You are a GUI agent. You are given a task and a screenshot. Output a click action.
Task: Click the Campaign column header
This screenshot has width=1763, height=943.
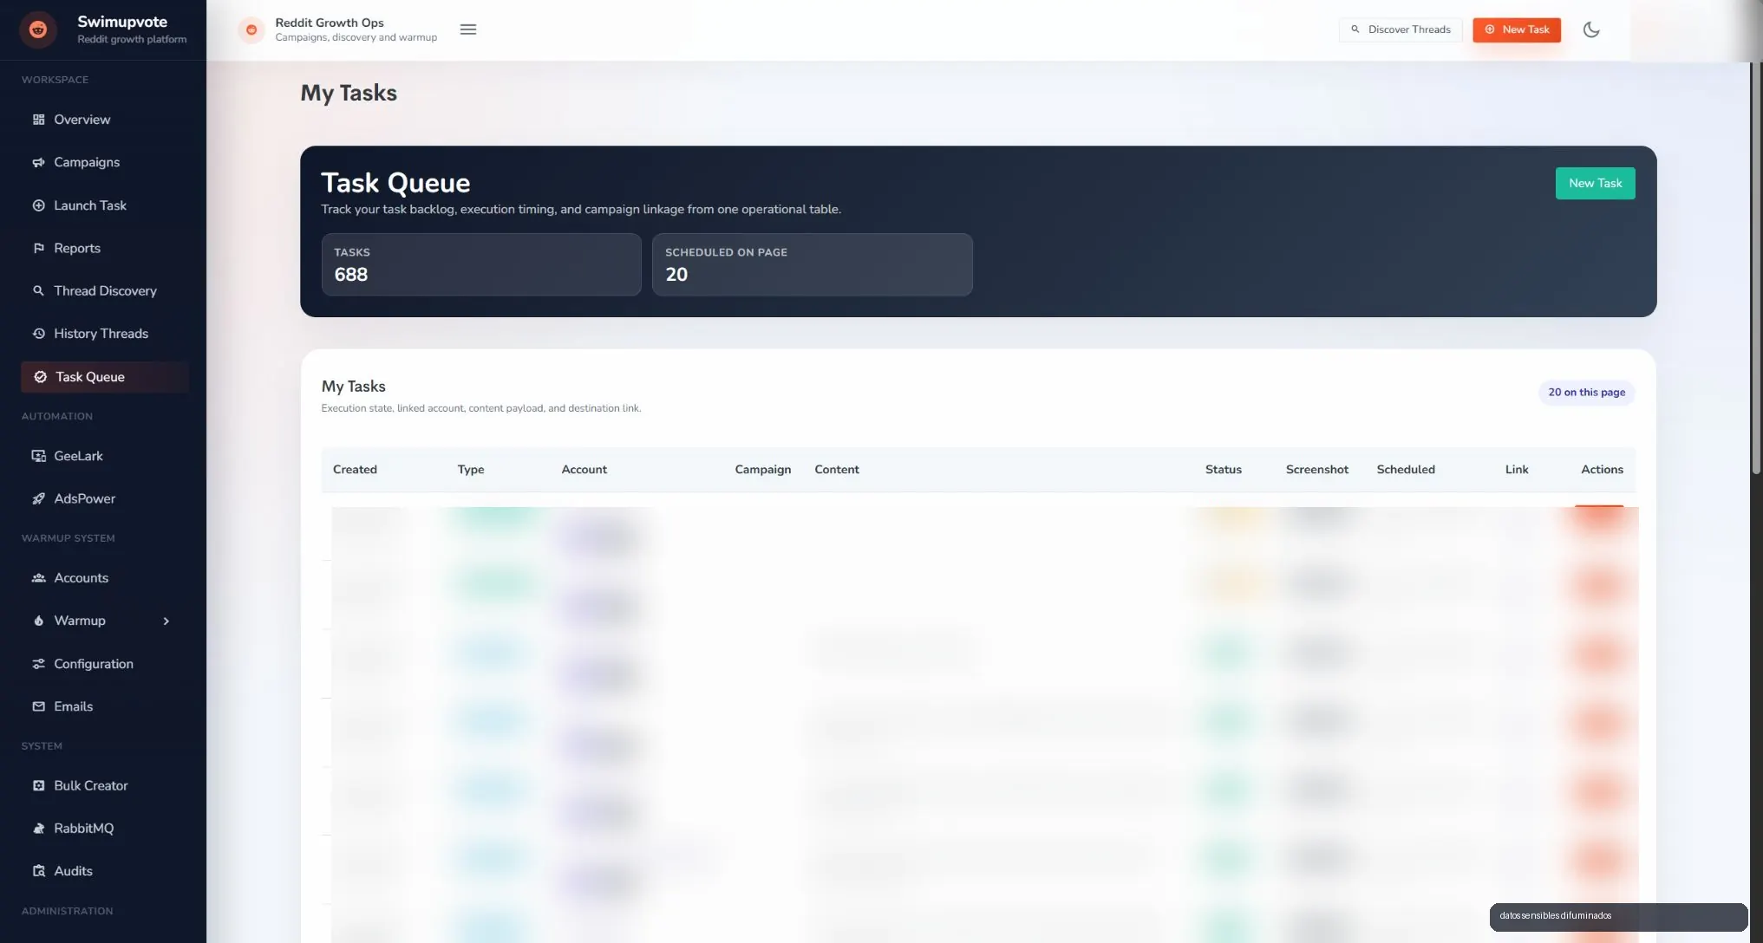click(763, 470)
